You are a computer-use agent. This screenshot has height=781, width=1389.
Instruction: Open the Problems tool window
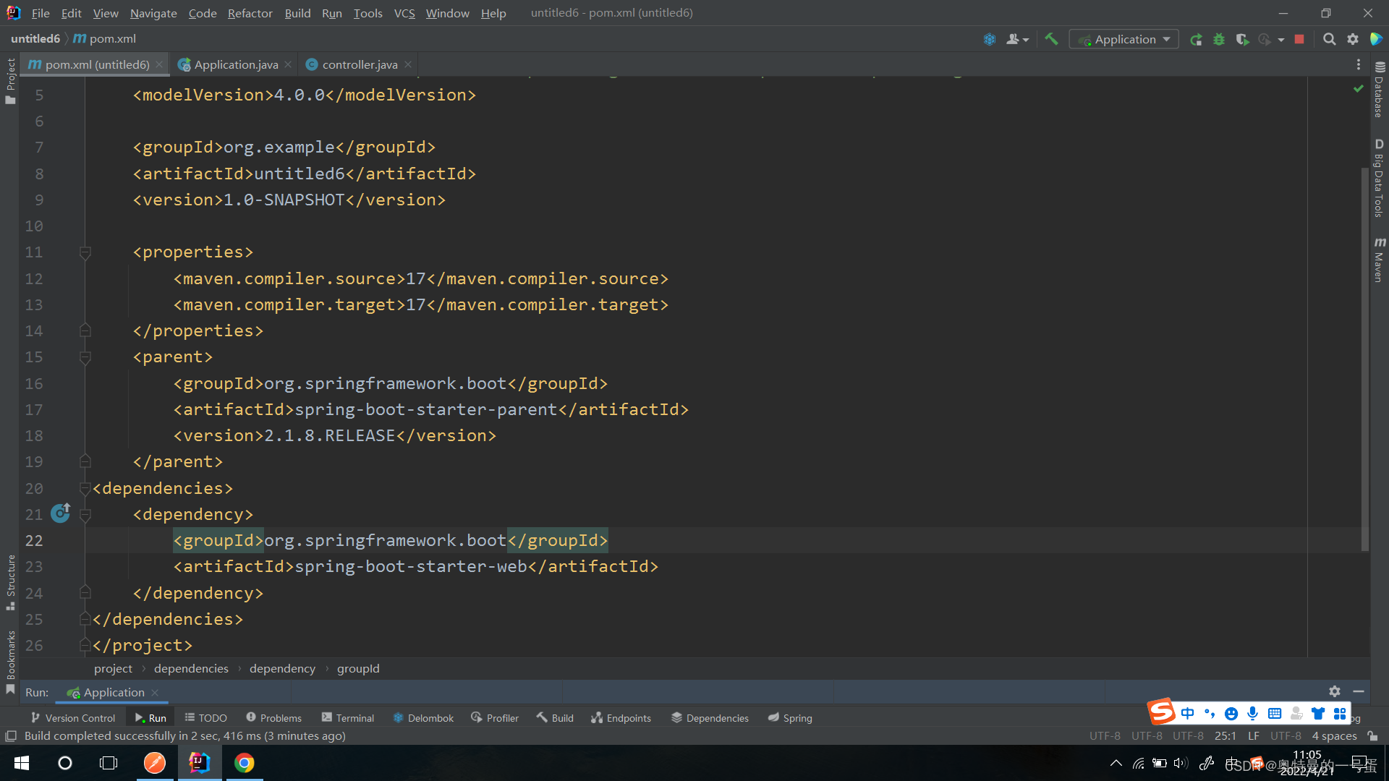273,717
